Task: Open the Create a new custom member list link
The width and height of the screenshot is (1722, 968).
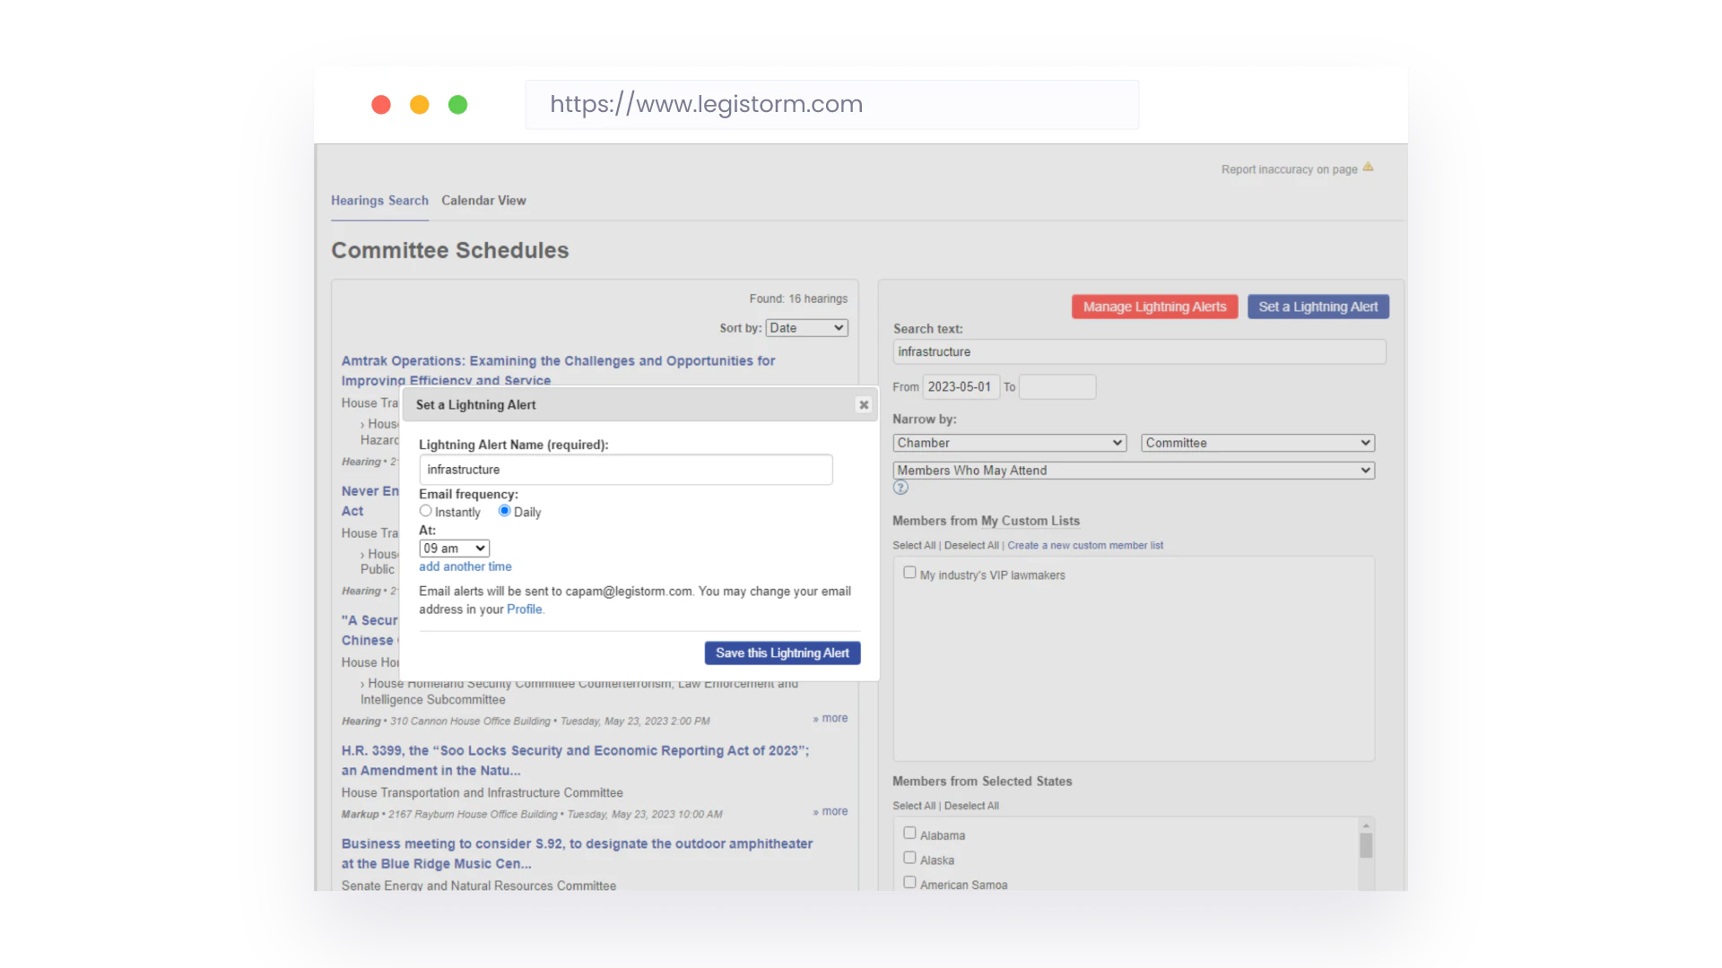Action: [1084, 544]
